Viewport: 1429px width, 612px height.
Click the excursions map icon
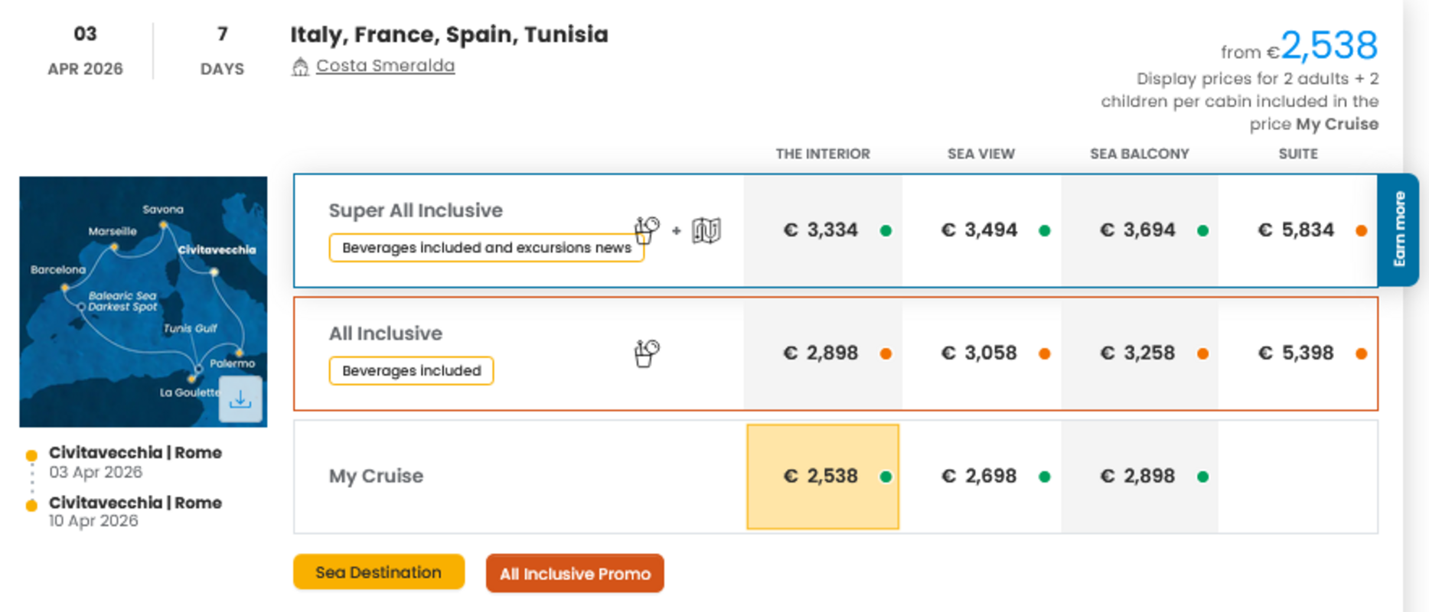coord(706,229)
